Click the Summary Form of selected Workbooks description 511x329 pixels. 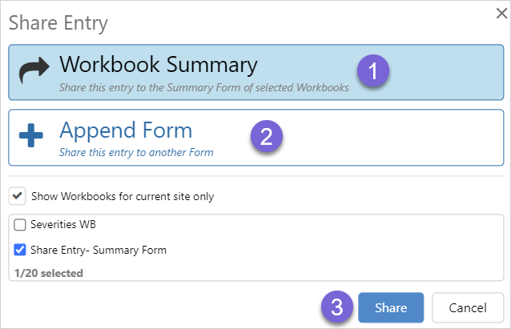tap(203, 86)
